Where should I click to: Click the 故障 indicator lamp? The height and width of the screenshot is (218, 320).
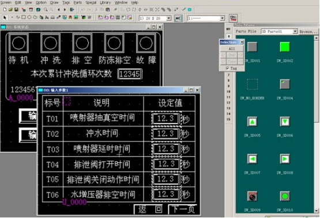coord(146,43)
